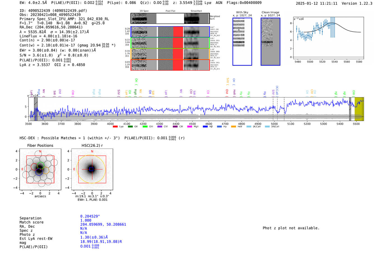Click the Primary Spec_Slot_IFU_AMP line

click(x=64, y=19)
